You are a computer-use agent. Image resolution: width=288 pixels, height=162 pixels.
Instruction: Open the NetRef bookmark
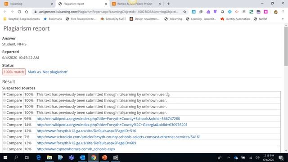pos(261,19)
